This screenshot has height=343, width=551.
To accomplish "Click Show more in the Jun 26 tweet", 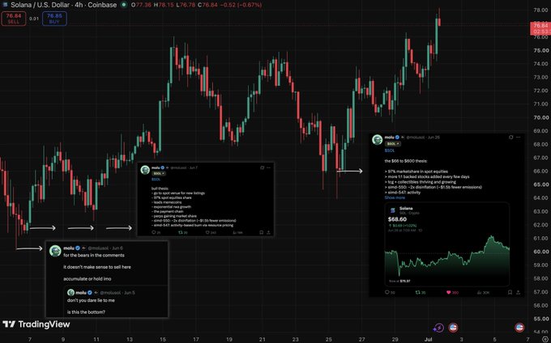I will tap(395, 197).
